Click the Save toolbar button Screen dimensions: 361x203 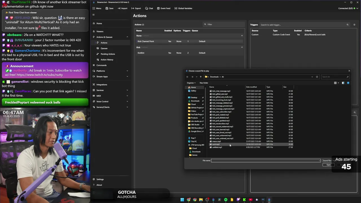pos(109,8)
